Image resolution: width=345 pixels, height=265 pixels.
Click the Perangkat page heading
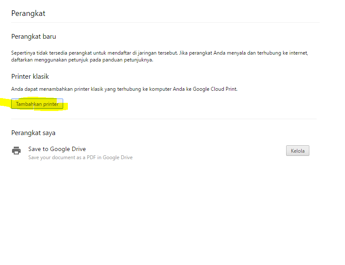(28, 13)
